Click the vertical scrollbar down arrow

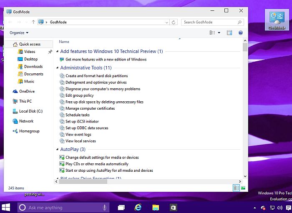(x=245, y=176)
